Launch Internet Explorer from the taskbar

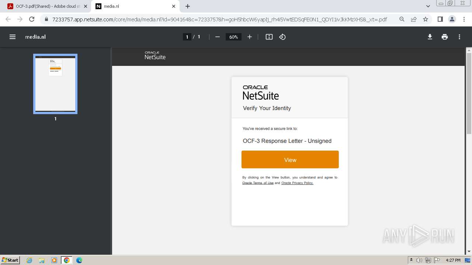point(29,260)
